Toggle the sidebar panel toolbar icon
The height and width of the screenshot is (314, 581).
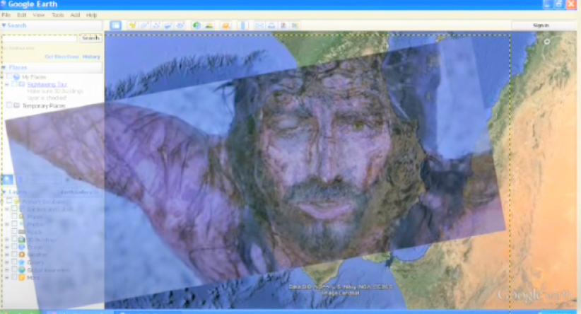[x=115, y=25]
